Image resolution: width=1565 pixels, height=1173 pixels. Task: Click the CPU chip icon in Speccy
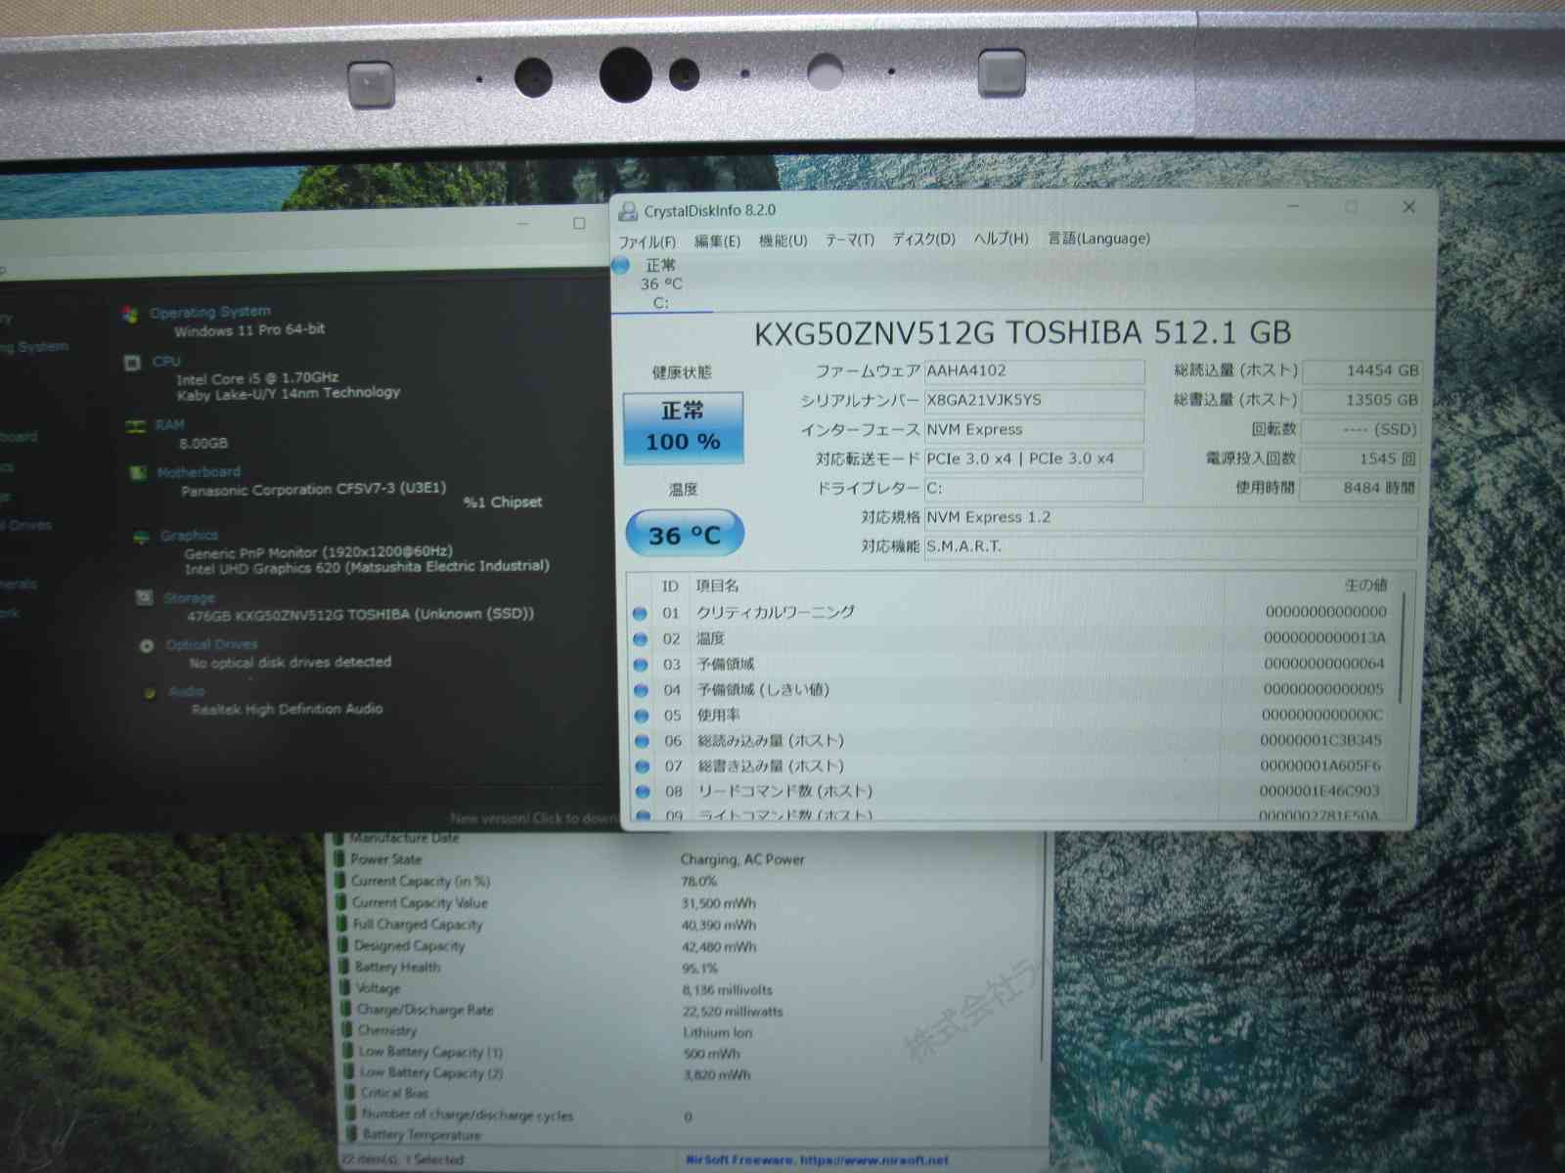[132, 363]
